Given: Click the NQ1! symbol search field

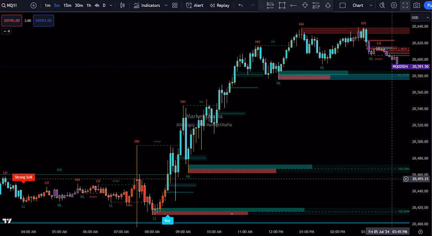Looking at the screenshot, I should point(13,6).
